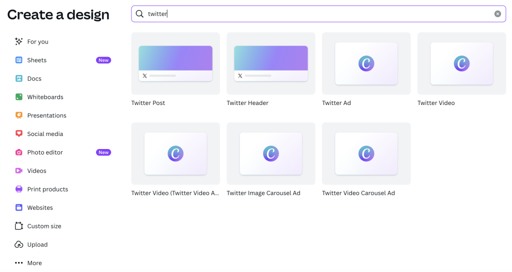Image resolution: width=512 pixels, height=272 pixels.
Task: Click the Print products printer icon
Action: pyautogui.click(x=19, y=189)
